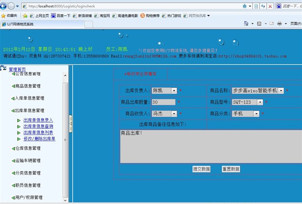Click the Baidu search box
This screenshot has height=204, width=302.
(x=292, y=6)
